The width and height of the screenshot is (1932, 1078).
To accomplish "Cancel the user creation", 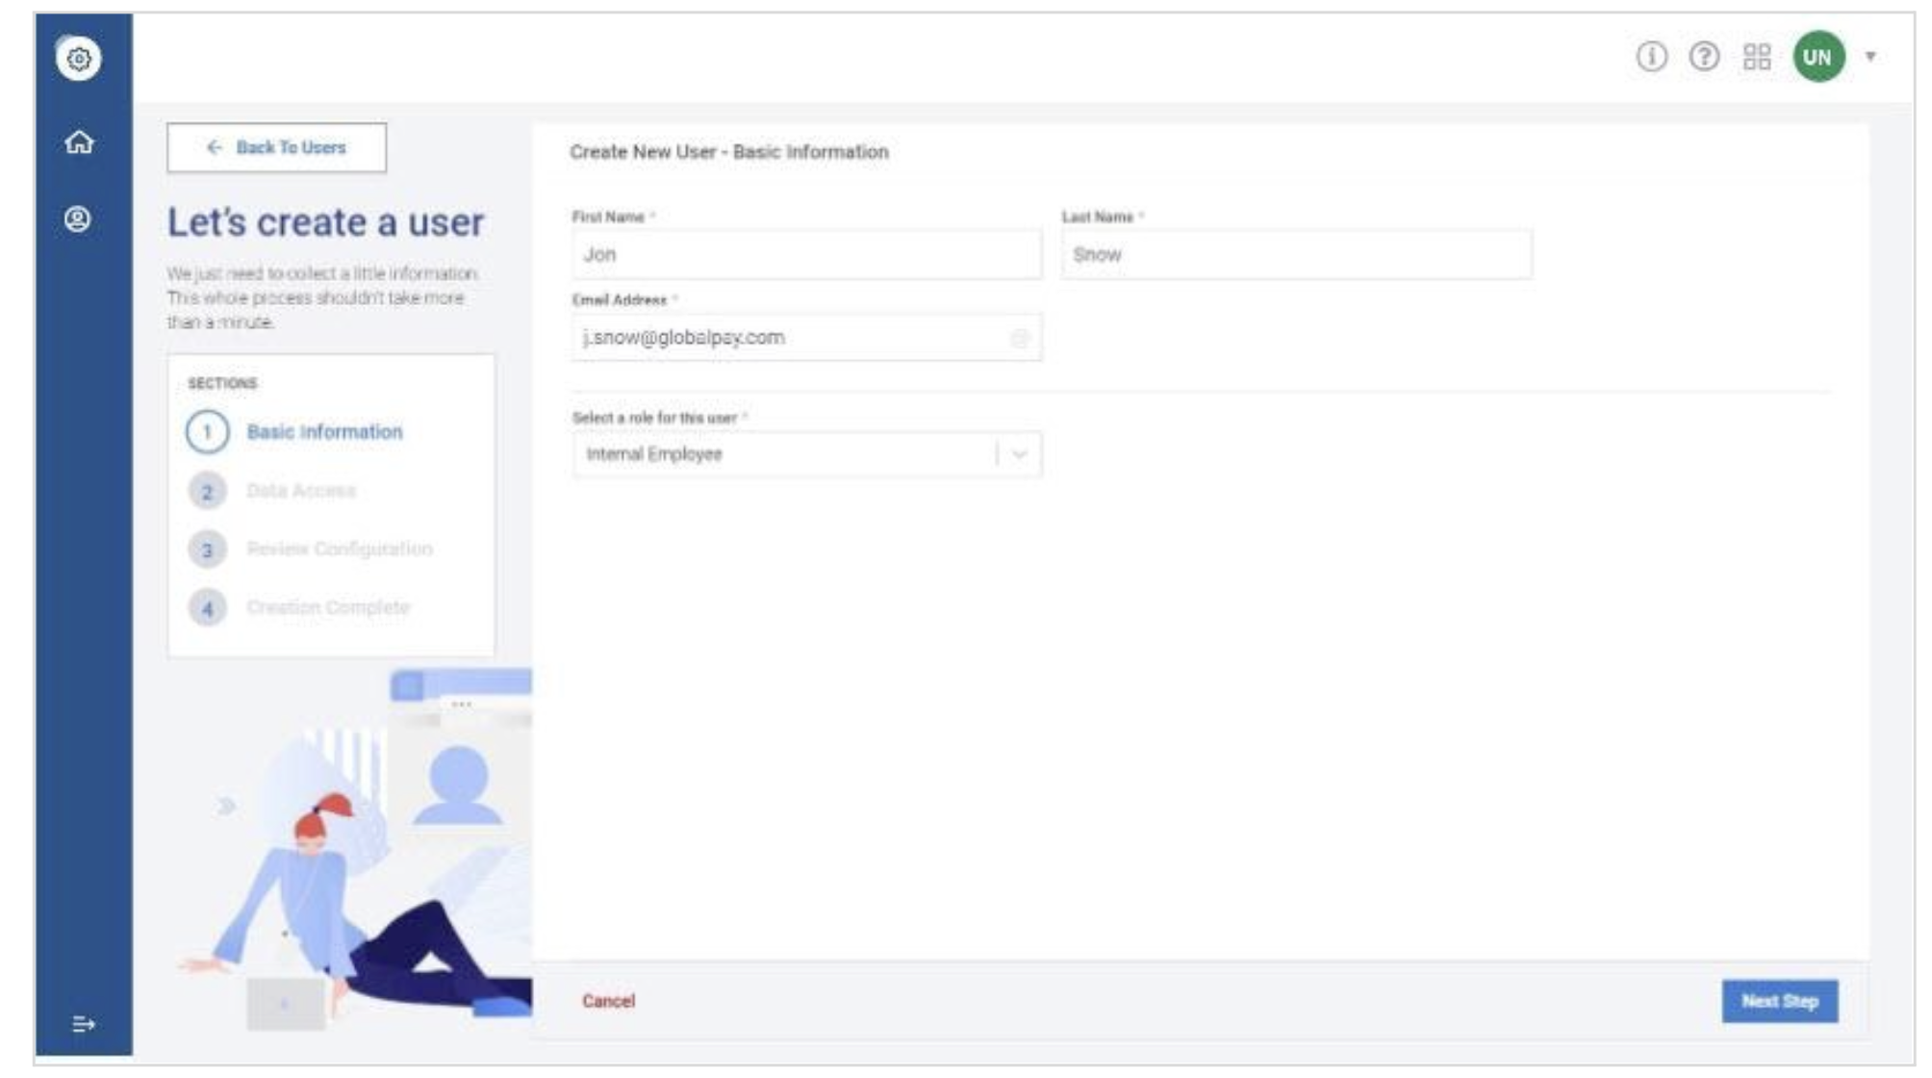I will click(608, 1001).
